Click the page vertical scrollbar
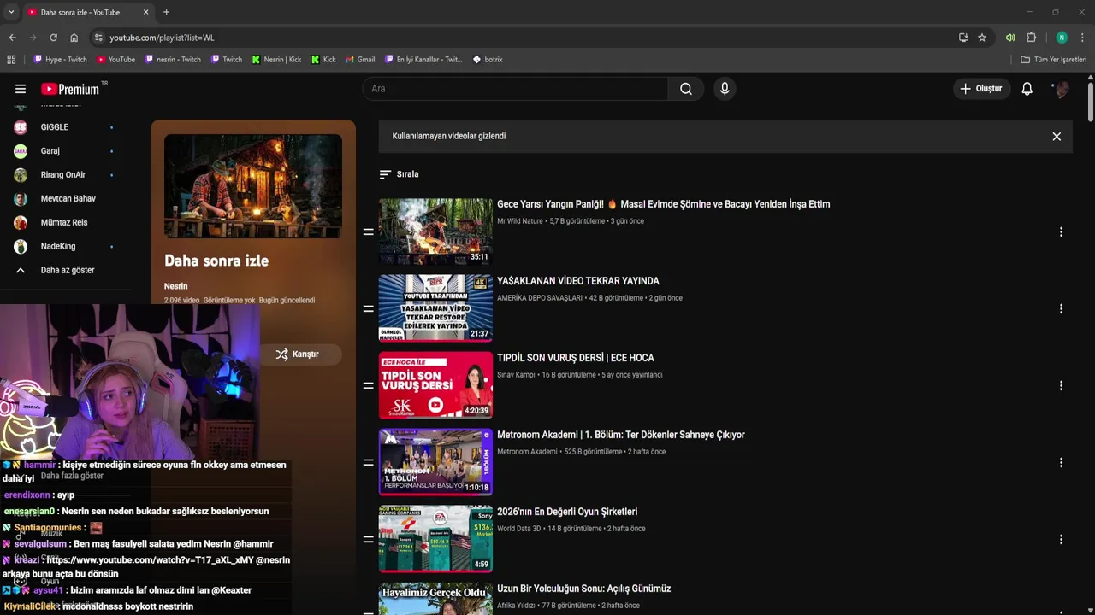The width and height of the screenshot is (1095, 615). click(x=1091, y=102)
